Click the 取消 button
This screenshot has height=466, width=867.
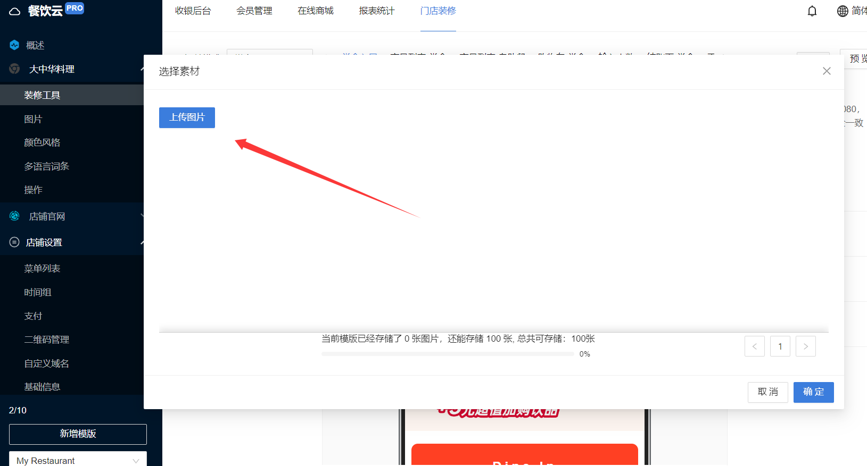(767, 392)
